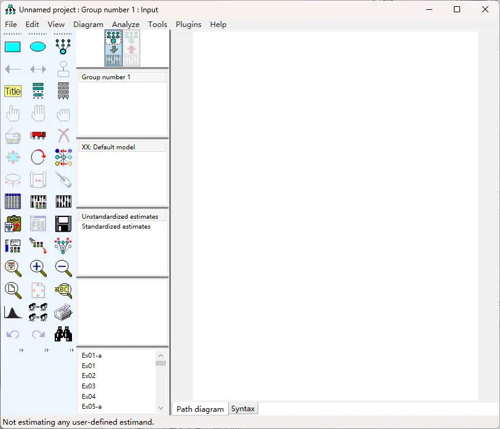
Task: Activate the loupe magnifier with BC label
Action: tap(63, 291)
